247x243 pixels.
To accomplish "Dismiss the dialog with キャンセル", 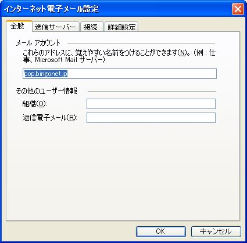I will click(216, 231).
